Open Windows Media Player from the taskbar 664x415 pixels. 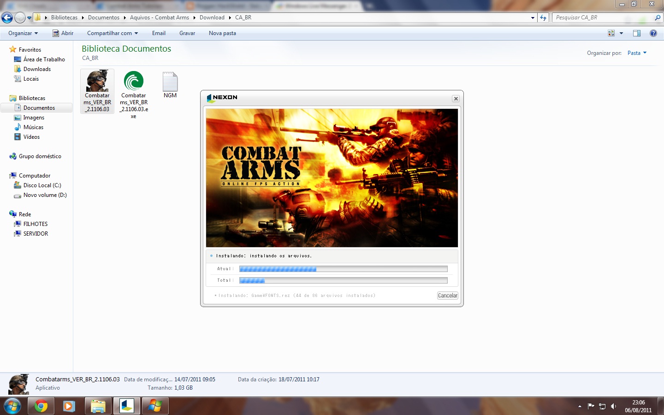point(69,406)
